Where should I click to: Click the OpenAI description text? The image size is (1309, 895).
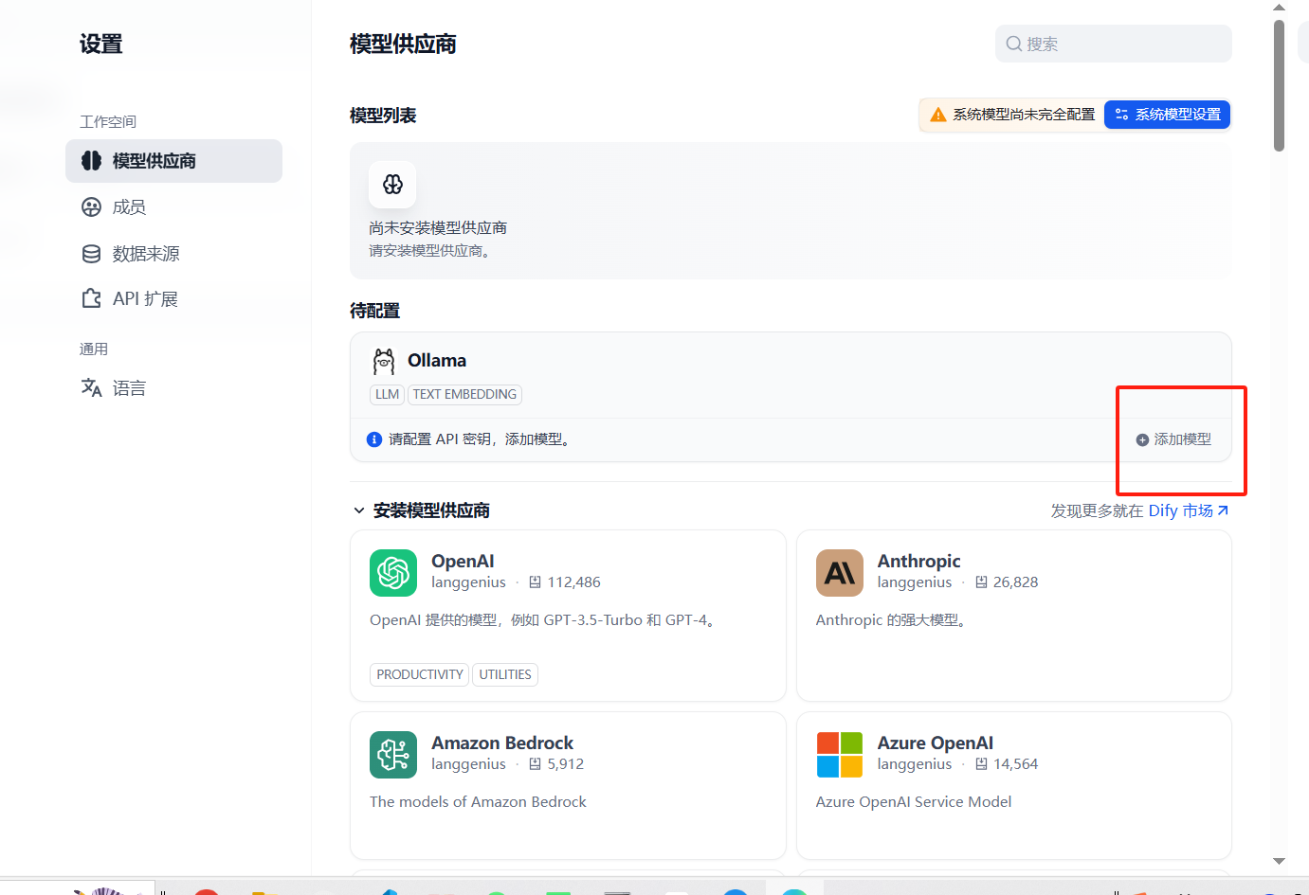point(545,620)
